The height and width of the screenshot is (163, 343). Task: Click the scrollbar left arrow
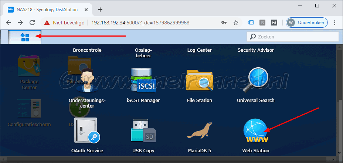click(x=3, y=159)
